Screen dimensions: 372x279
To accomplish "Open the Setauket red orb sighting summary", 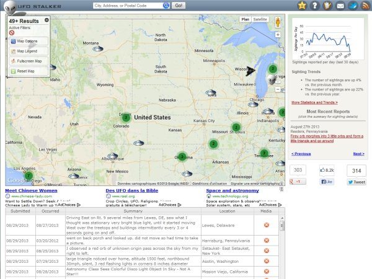I will [x=132, y=250].
